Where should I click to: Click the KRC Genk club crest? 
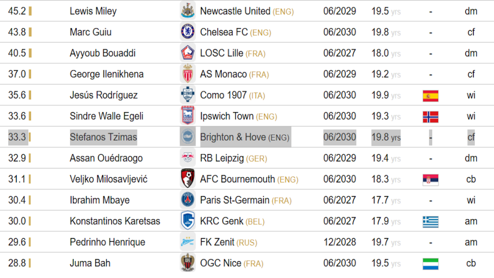187,221
